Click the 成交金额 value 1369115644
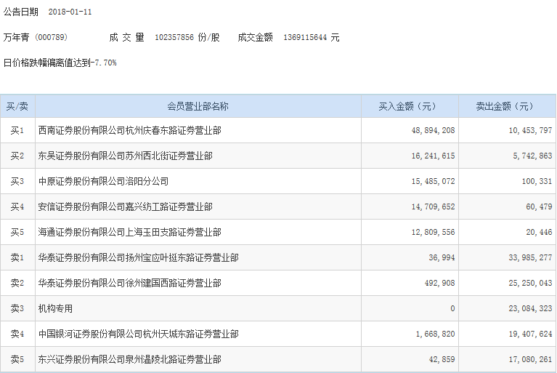The image size is (557, 373). click(305, 37)
